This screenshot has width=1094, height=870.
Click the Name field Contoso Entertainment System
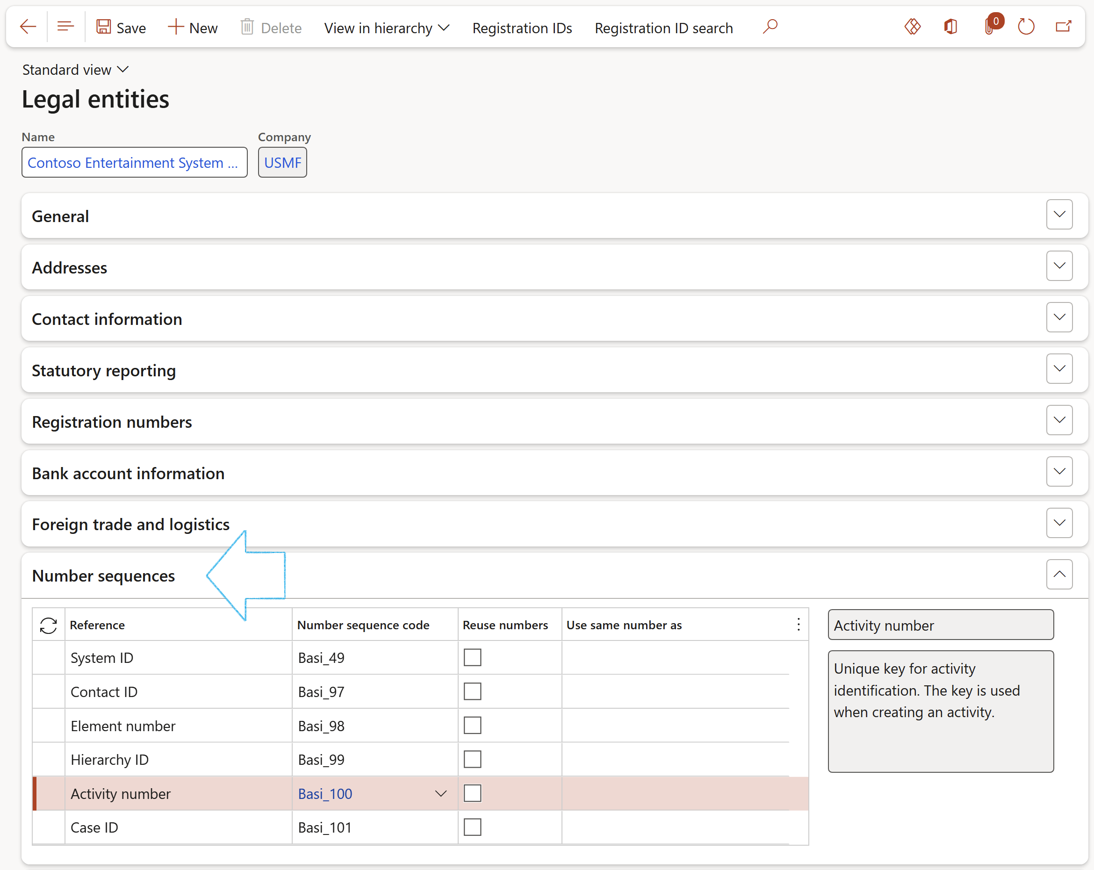134,163
